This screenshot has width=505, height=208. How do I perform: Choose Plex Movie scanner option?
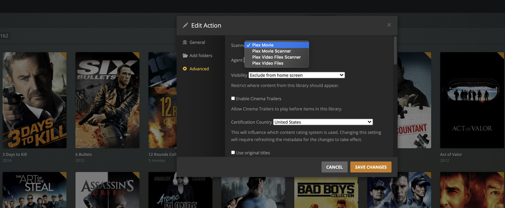coord(277,45)
